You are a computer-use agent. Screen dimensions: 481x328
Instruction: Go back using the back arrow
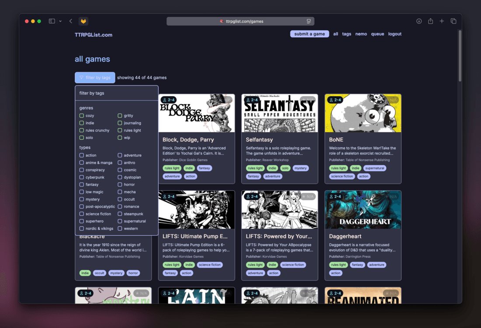coord(71,21)
